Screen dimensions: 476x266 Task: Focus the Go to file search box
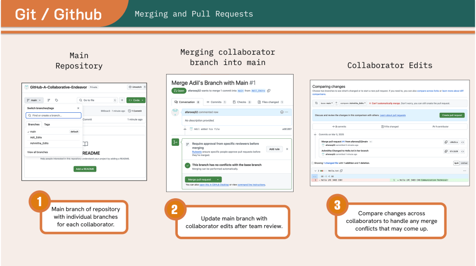pos(97,100)
